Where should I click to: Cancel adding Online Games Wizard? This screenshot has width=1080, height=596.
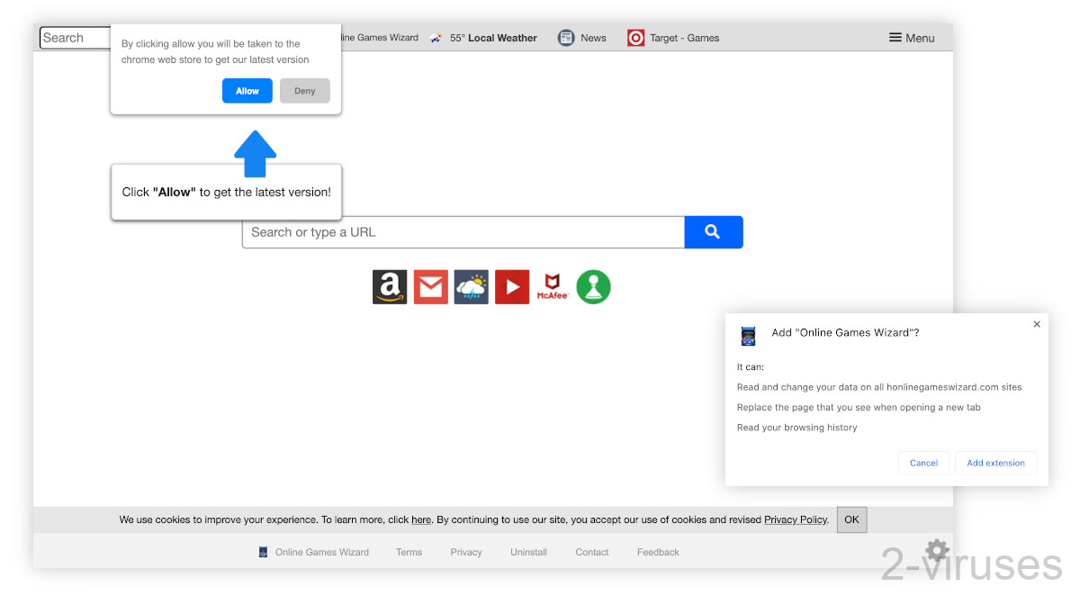tap(923, 462)
